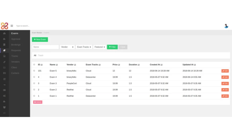Open the list sidebar icon
The image size is (232, 139).
4,90
